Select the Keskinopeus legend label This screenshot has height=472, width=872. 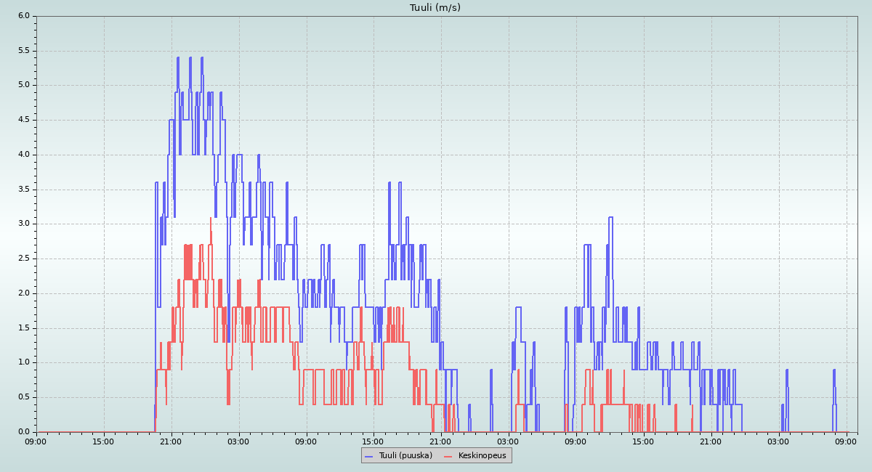pos(482,456)
